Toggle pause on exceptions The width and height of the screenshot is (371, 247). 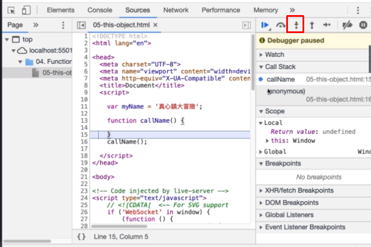pyautogui.click(x=363, y=25)
